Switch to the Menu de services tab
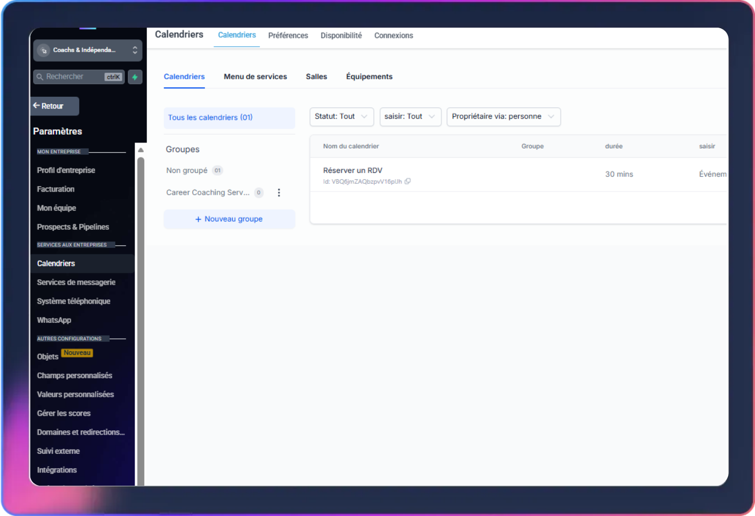755x516 pixels. coord(255,77)
